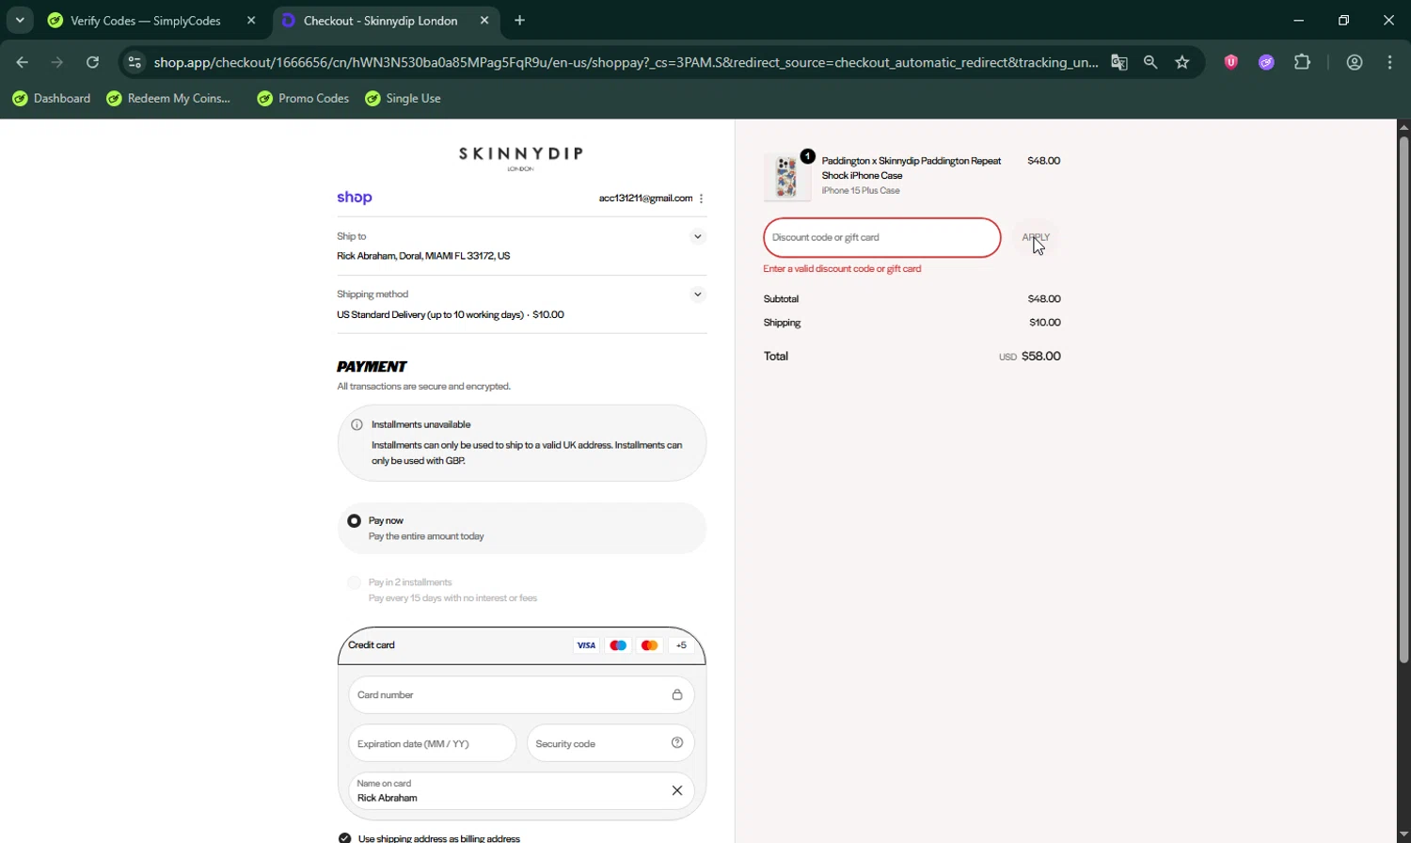Viewport: 1411px width, 843px height.
Task: Open the uBlock shield extension icon
Action: [x=1230, y=62]
